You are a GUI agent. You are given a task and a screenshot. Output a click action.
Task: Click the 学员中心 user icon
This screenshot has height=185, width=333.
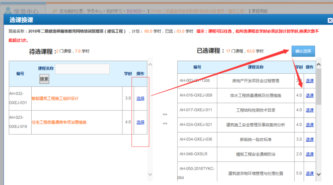click(x=7, y=9)
